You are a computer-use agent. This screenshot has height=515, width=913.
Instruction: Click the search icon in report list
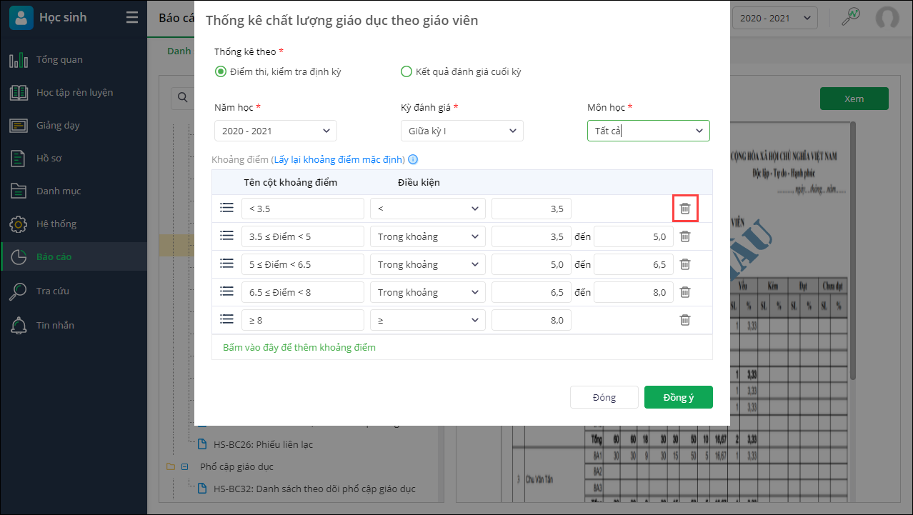coord(183,98)
